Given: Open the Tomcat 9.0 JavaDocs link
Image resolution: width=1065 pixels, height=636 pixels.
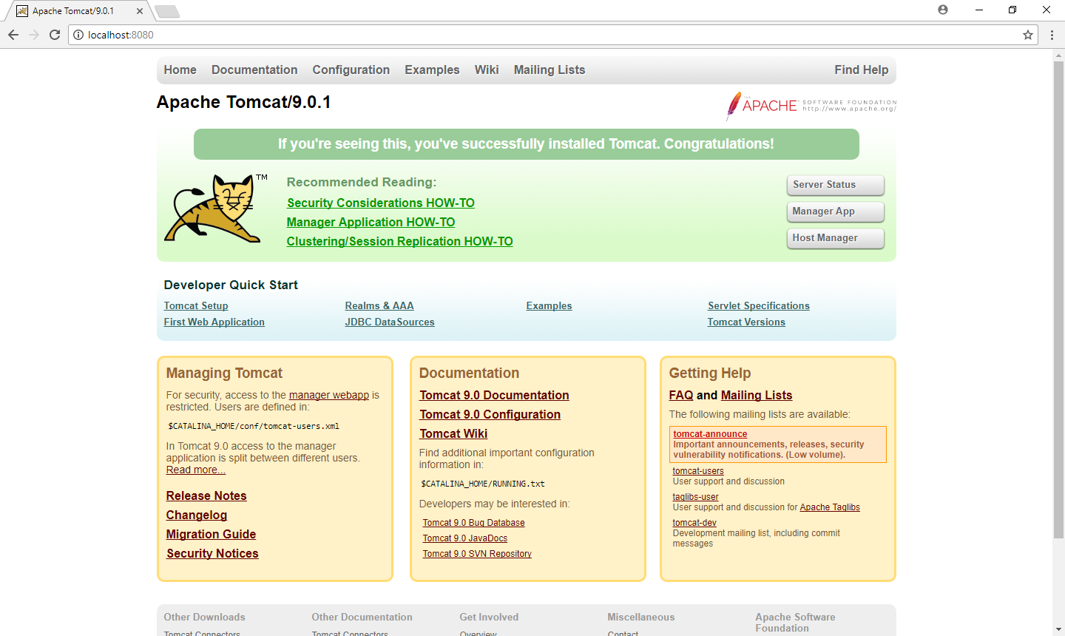Looking at the screenshot, I should pos(464,538).
